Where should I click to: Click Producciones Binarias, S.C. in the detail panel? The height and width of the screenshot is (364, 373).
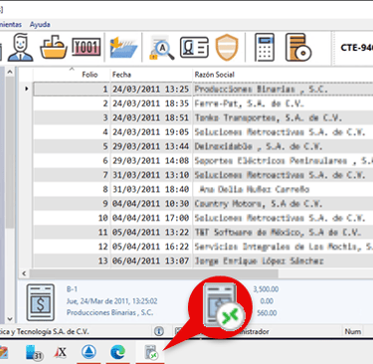pyautogui.click(x=109, y=312)
